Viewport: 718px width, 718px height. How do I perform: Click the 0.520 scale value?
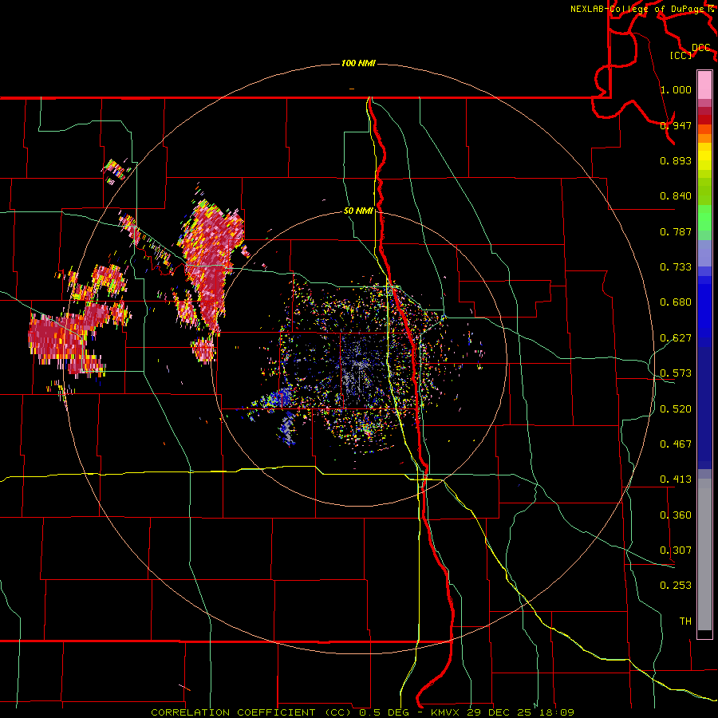click(676, 408)
